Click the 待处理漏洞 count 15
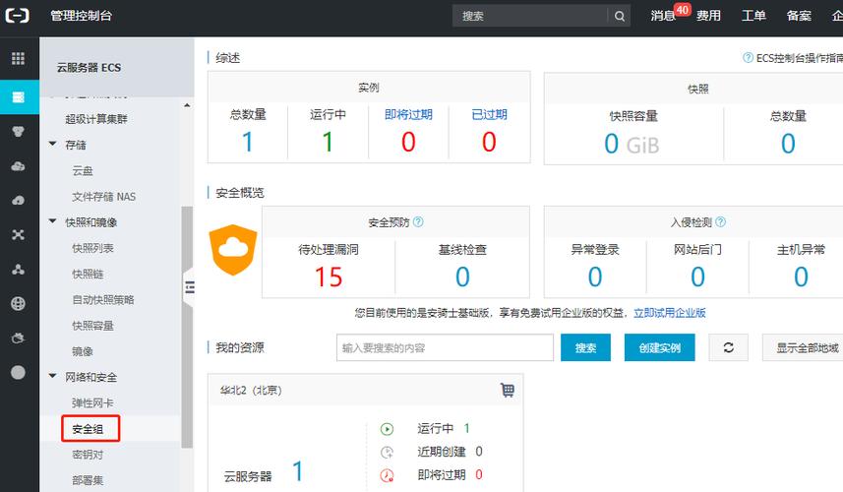 [x=329, y=277]
